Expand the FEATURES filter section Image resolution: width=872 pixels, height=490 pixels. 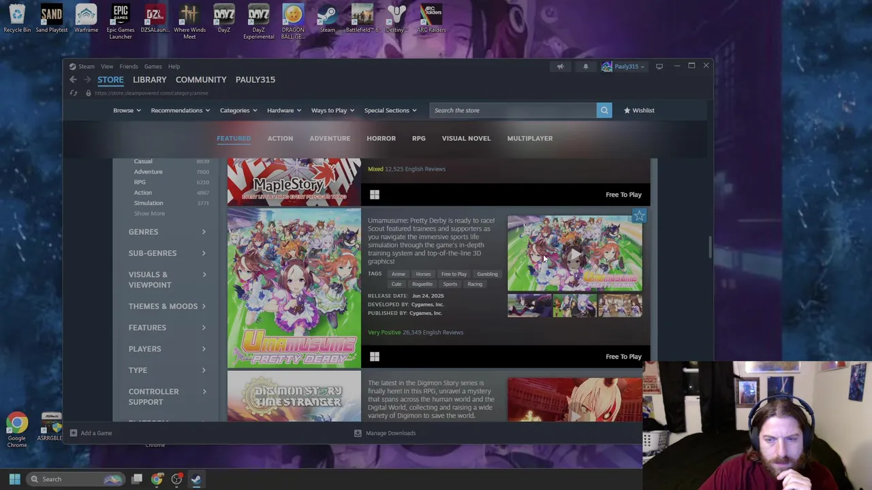[x=168, y=328]
